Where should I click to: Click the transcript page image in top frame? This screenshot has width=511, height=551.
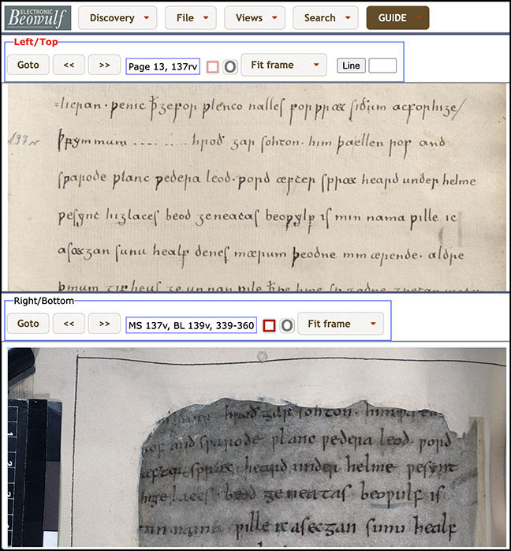click(x=259, y=187)
